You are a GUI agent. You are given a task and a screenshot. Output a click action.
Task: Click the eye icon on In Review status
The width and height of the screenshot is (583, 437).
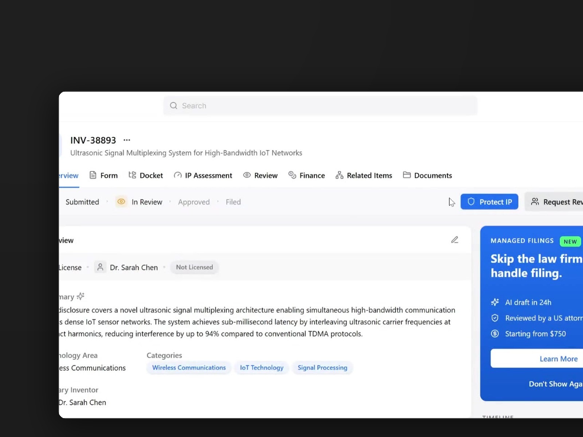(121, 202)
